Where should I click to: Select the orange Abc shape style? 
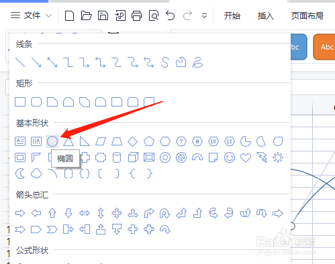tap(324, 47)
